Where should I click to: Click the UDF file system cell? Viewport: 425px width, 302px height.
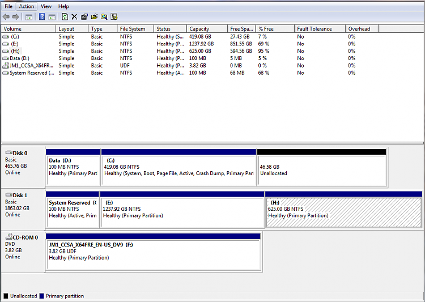125,66
